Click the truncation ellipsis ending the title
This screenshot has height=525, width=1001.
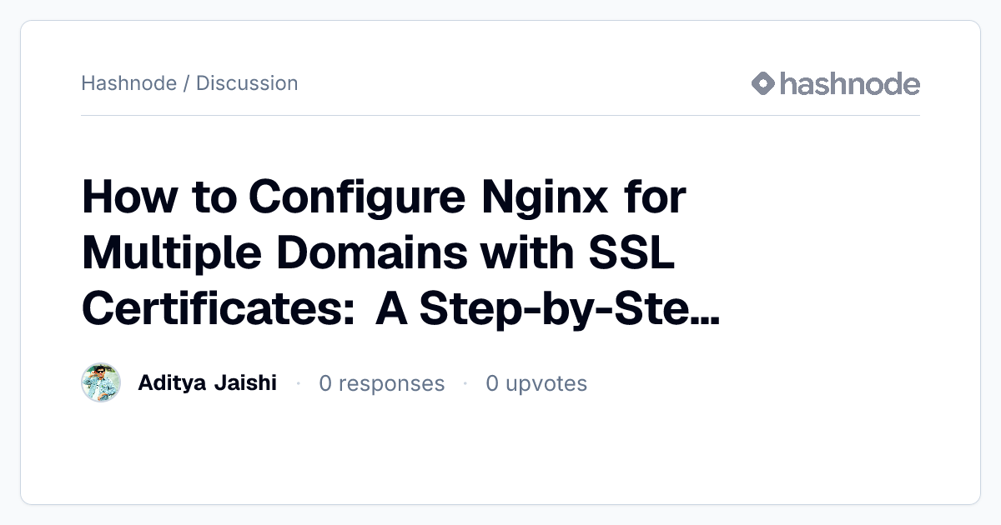[x=707, y=319]
